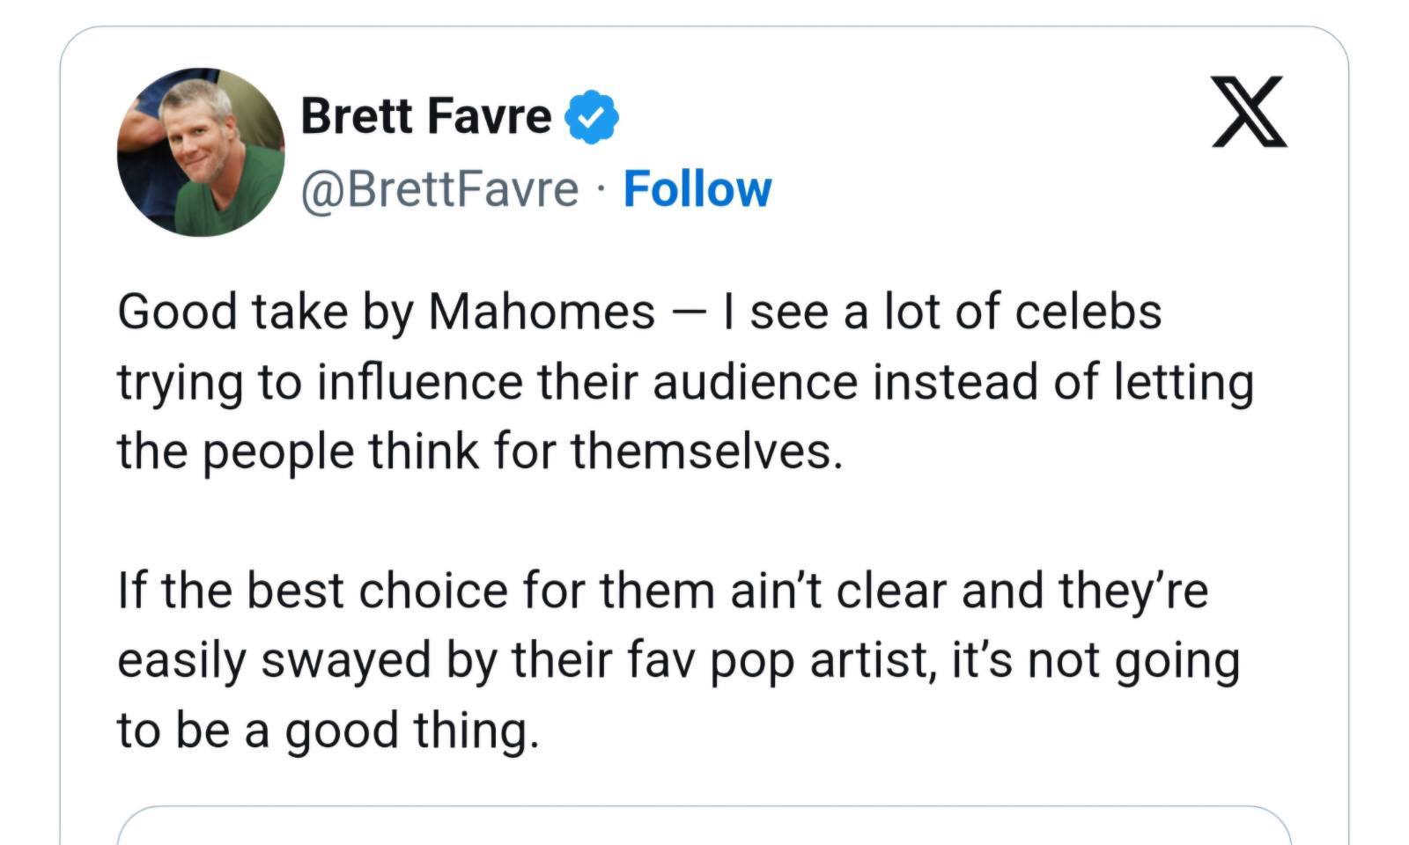Click the @BrettFavre handle
The width and height of the screenshot is (1409, 845).
439,189
